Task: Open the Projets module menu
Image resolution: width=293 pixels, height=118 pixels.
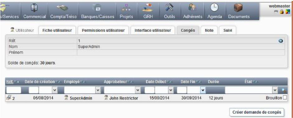Action: (x=127, y=12)
